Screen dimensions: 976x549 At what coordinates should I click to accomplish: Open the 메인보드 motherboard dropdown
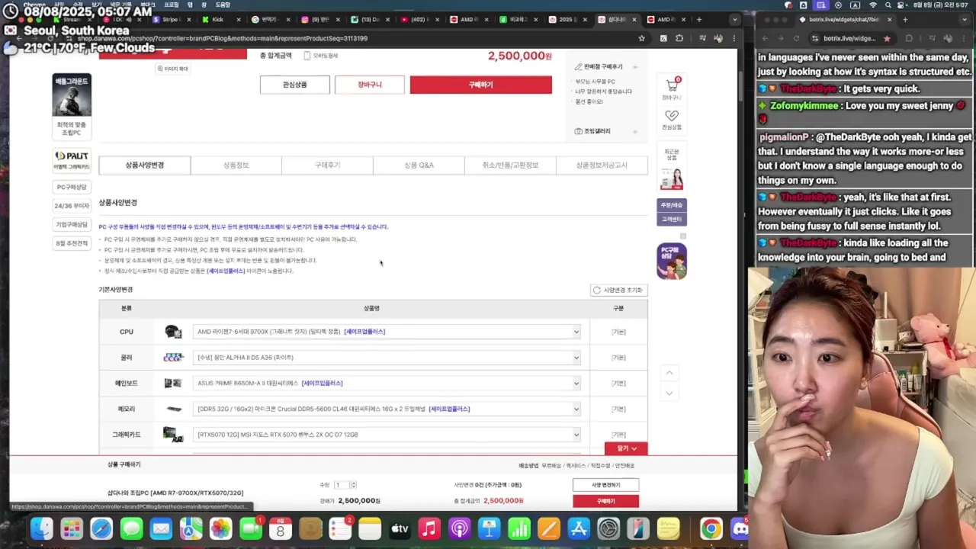(x=387, y=384)
